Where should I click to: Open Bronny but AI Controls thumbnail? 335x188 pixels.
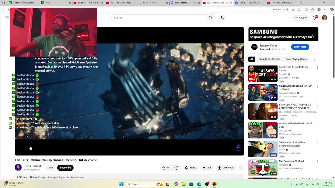(263, 74)
